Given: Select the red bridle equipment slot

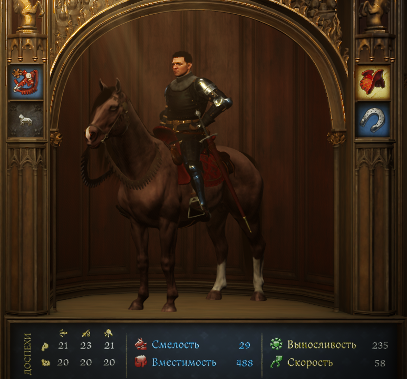Looking at the screenshot, I should click(25, 82).
